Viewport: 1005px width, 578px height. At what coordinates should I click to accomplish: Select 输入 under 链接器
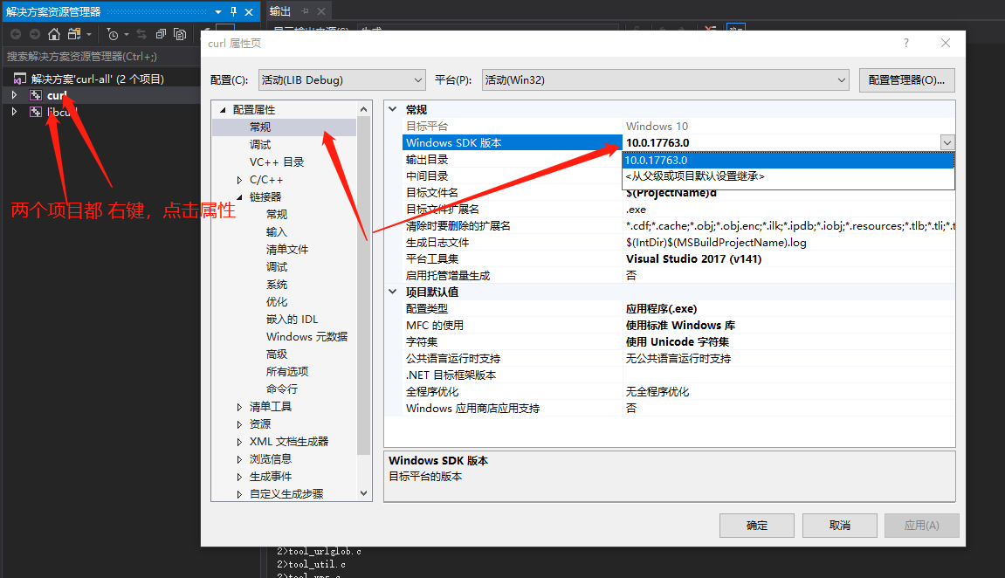click(x=277, y=232)
